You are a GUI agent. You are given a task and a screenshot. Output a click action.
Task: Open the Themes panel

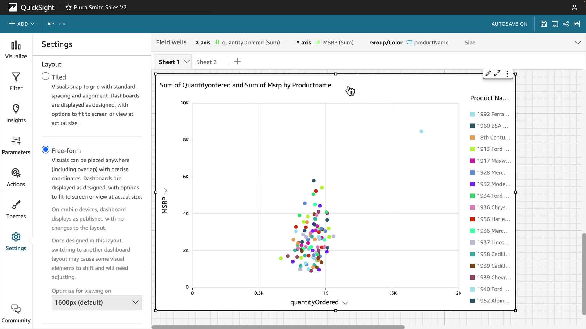[16, 209]
